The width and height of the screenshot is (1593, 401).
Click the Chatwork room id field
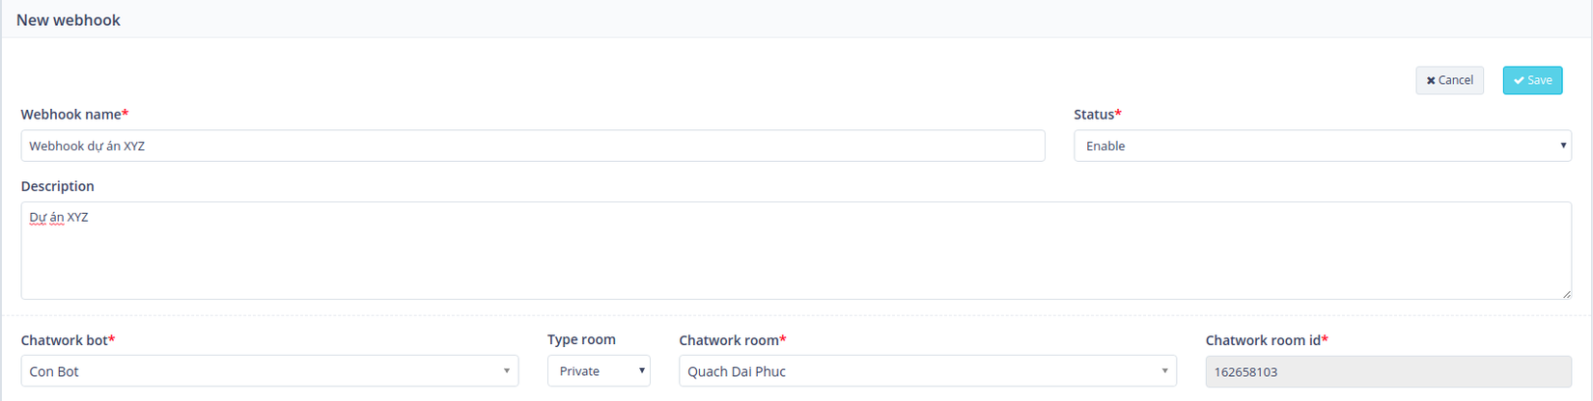1387,372
